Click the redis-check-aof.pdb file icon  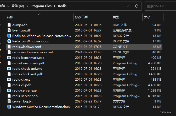click(9, 74)
